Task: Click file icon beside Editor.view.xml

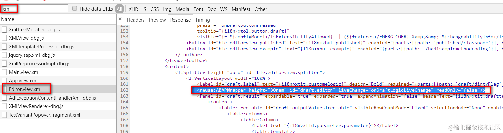Action: (x=4, y=89)
